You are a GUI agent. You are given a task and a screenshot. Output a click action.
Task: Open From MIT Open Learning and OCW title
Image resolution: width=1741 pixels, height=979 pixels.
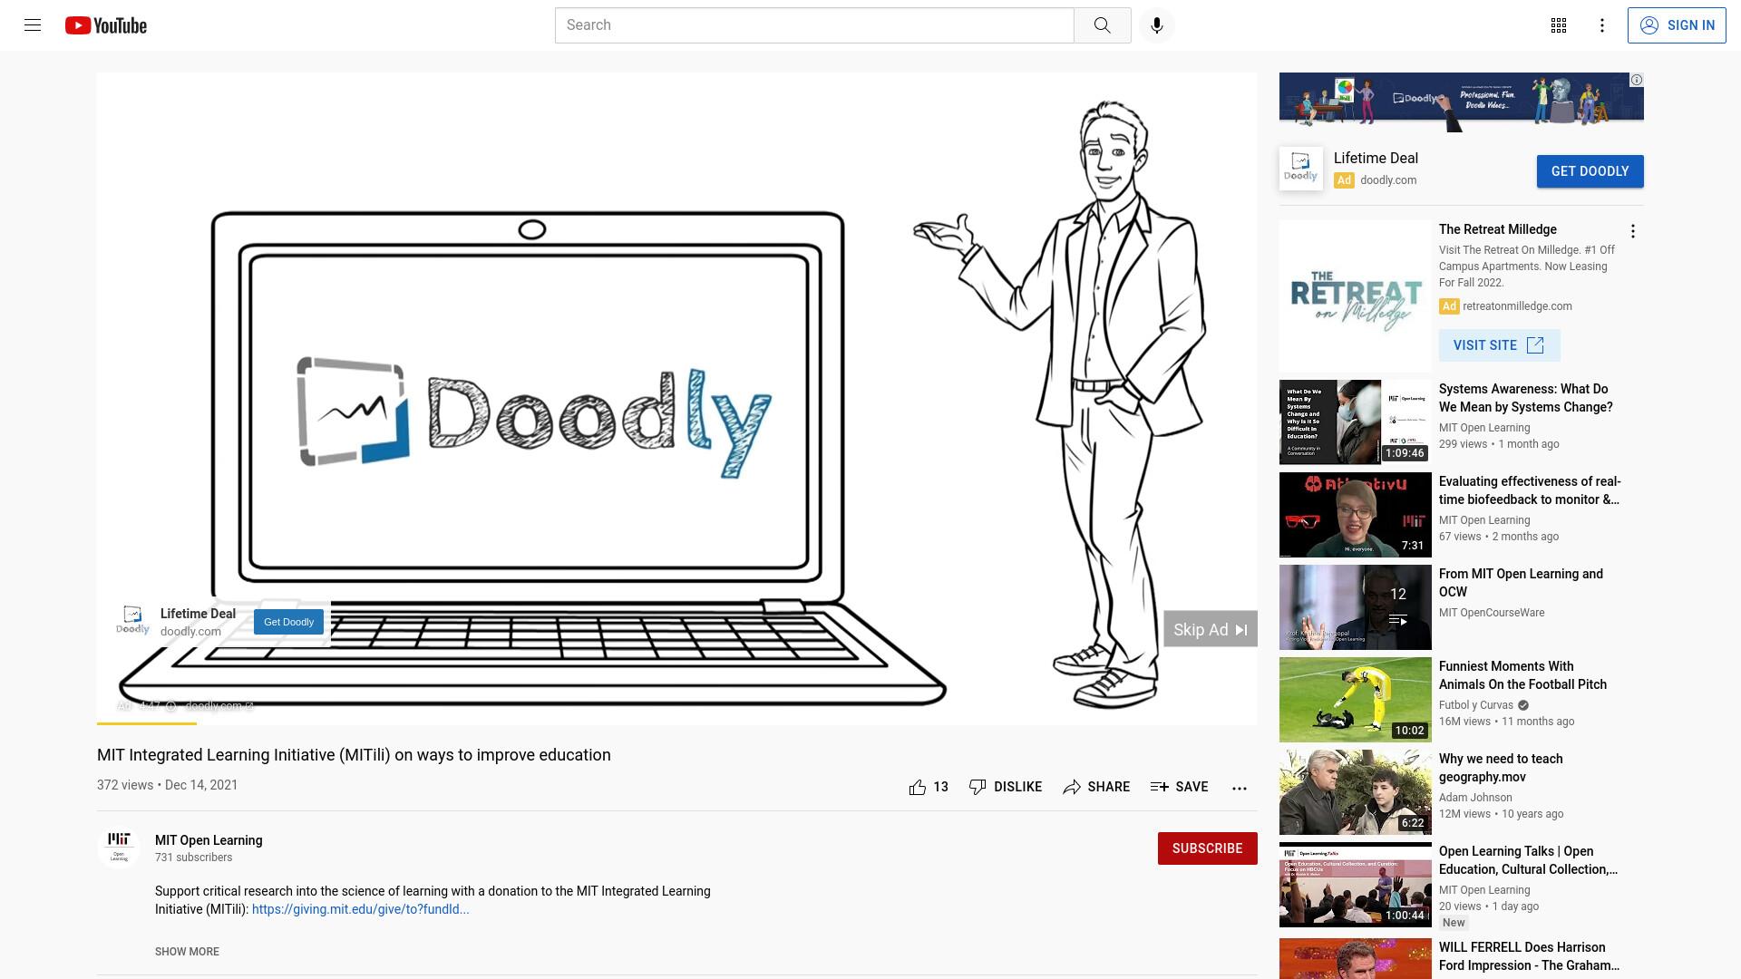tap(1521, 583)
